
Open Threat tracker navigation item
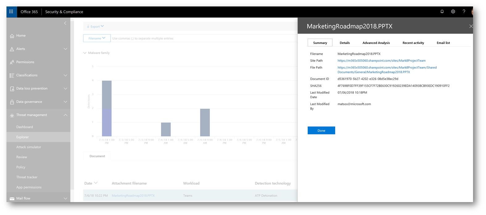point(27,177)
